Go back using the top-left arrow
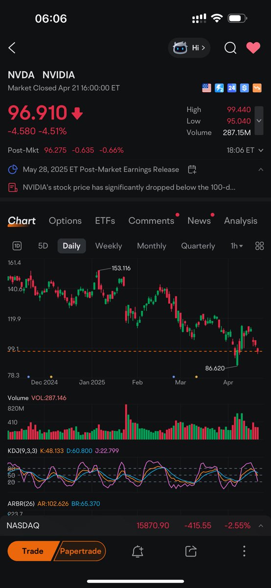 click(12, 48)
